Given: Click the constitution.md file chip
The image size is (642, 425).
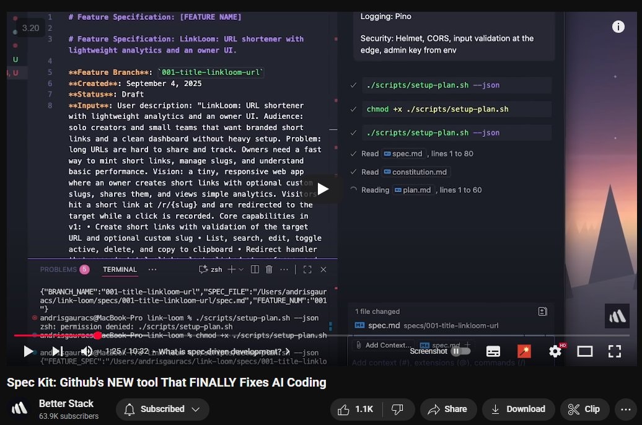Looking at the screenshot, I should 416,172.
